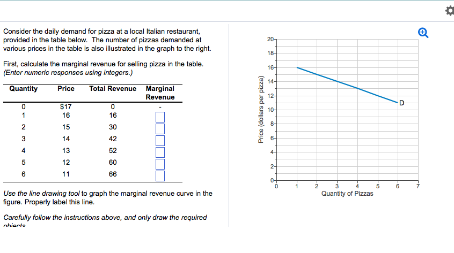
Task: Click the zoom magnifier icon above graph
Action: [x=423, y=33]
